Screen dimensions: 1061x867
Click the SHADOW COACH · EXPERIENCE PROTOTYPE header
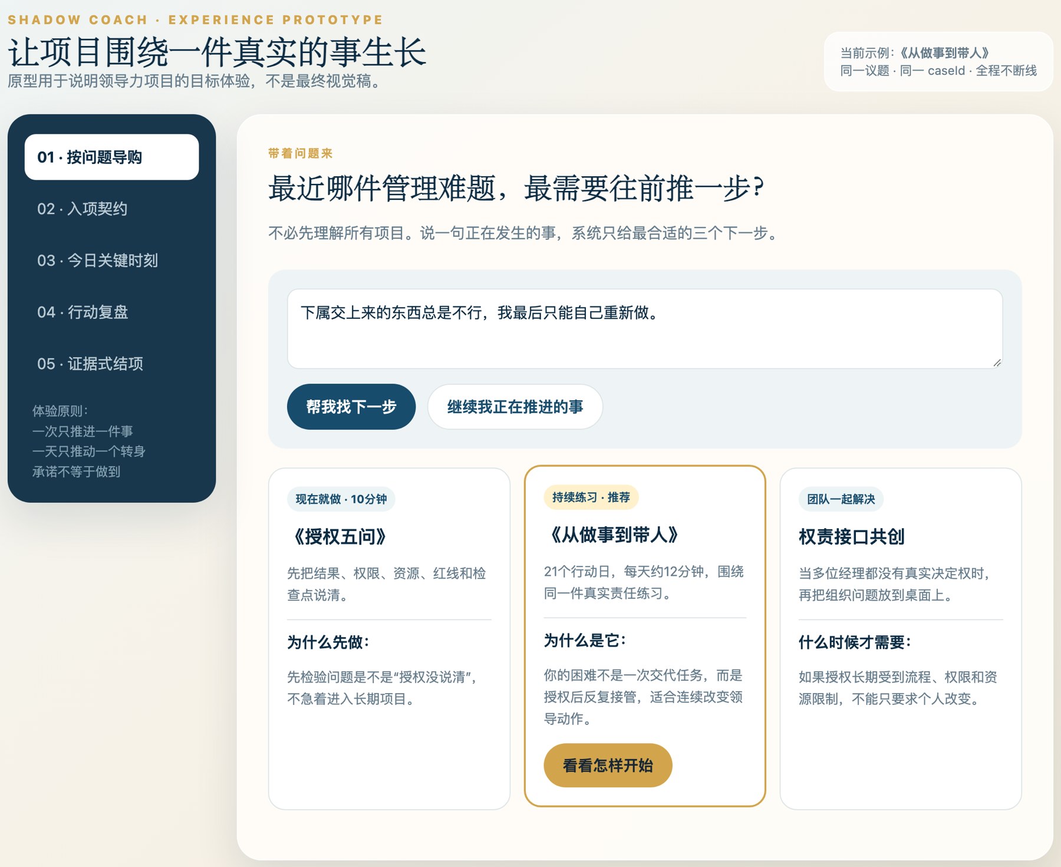(195, 20)
